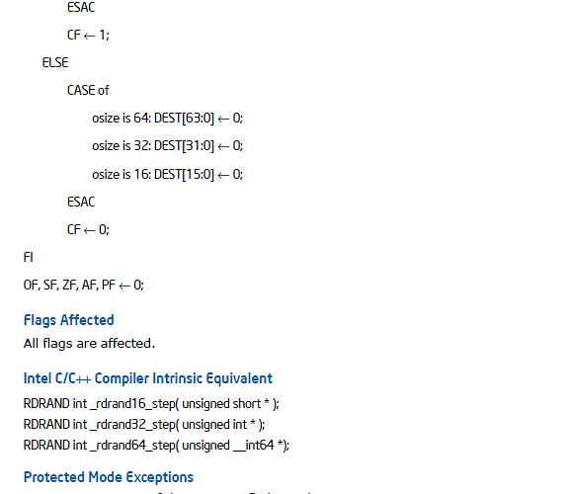Viewport: 572px width, 494px height.
Task: Click 'unsigned short *' in the rdrand16 line
Action: tap(226, 404)
